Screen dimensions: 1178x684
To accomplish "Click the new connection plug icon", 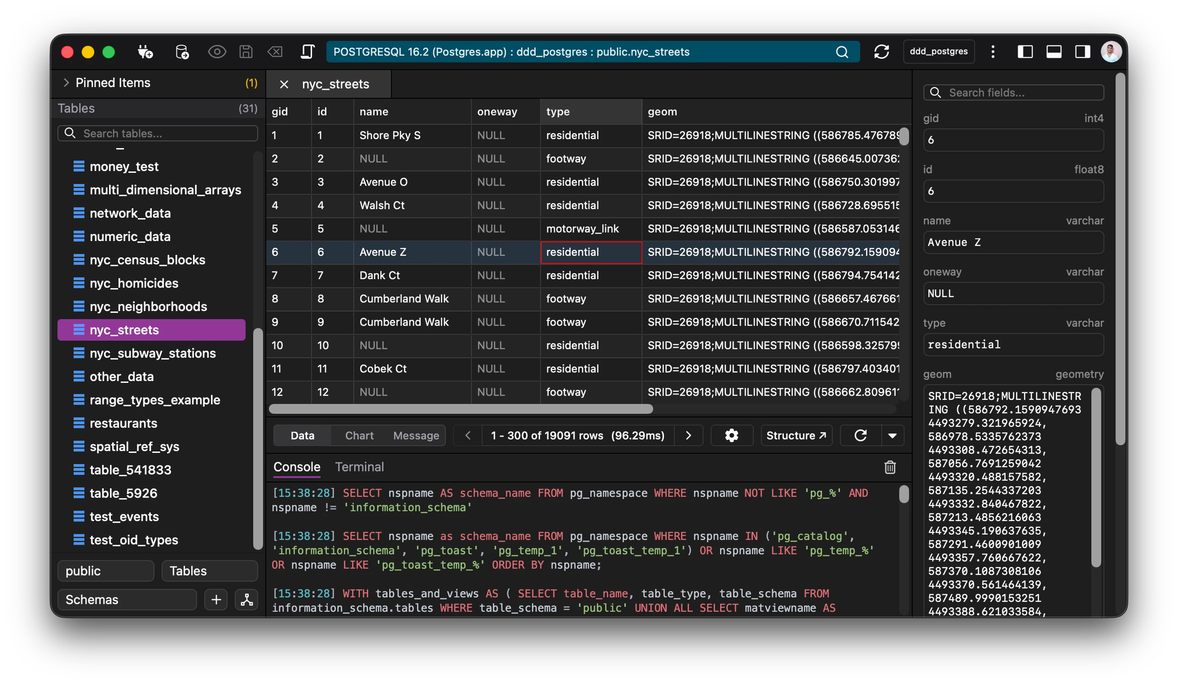I will click(145, 52).
